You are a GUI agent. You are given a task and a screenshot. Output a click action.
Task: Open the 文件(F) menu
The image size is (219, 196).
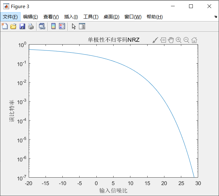[10, 17]
